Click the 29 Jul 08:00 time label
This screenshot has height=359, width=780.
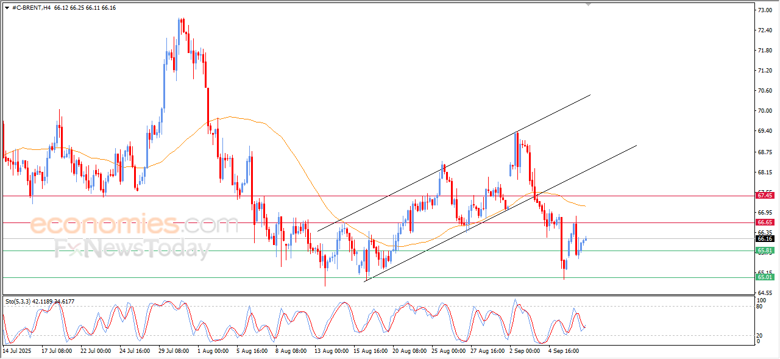tap(174, 351)
